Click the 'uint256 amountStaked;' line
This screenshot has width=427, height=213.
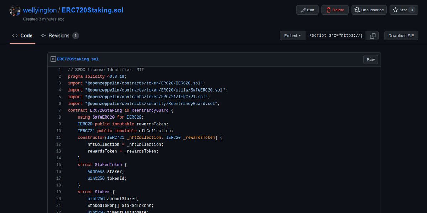point(113,198)
